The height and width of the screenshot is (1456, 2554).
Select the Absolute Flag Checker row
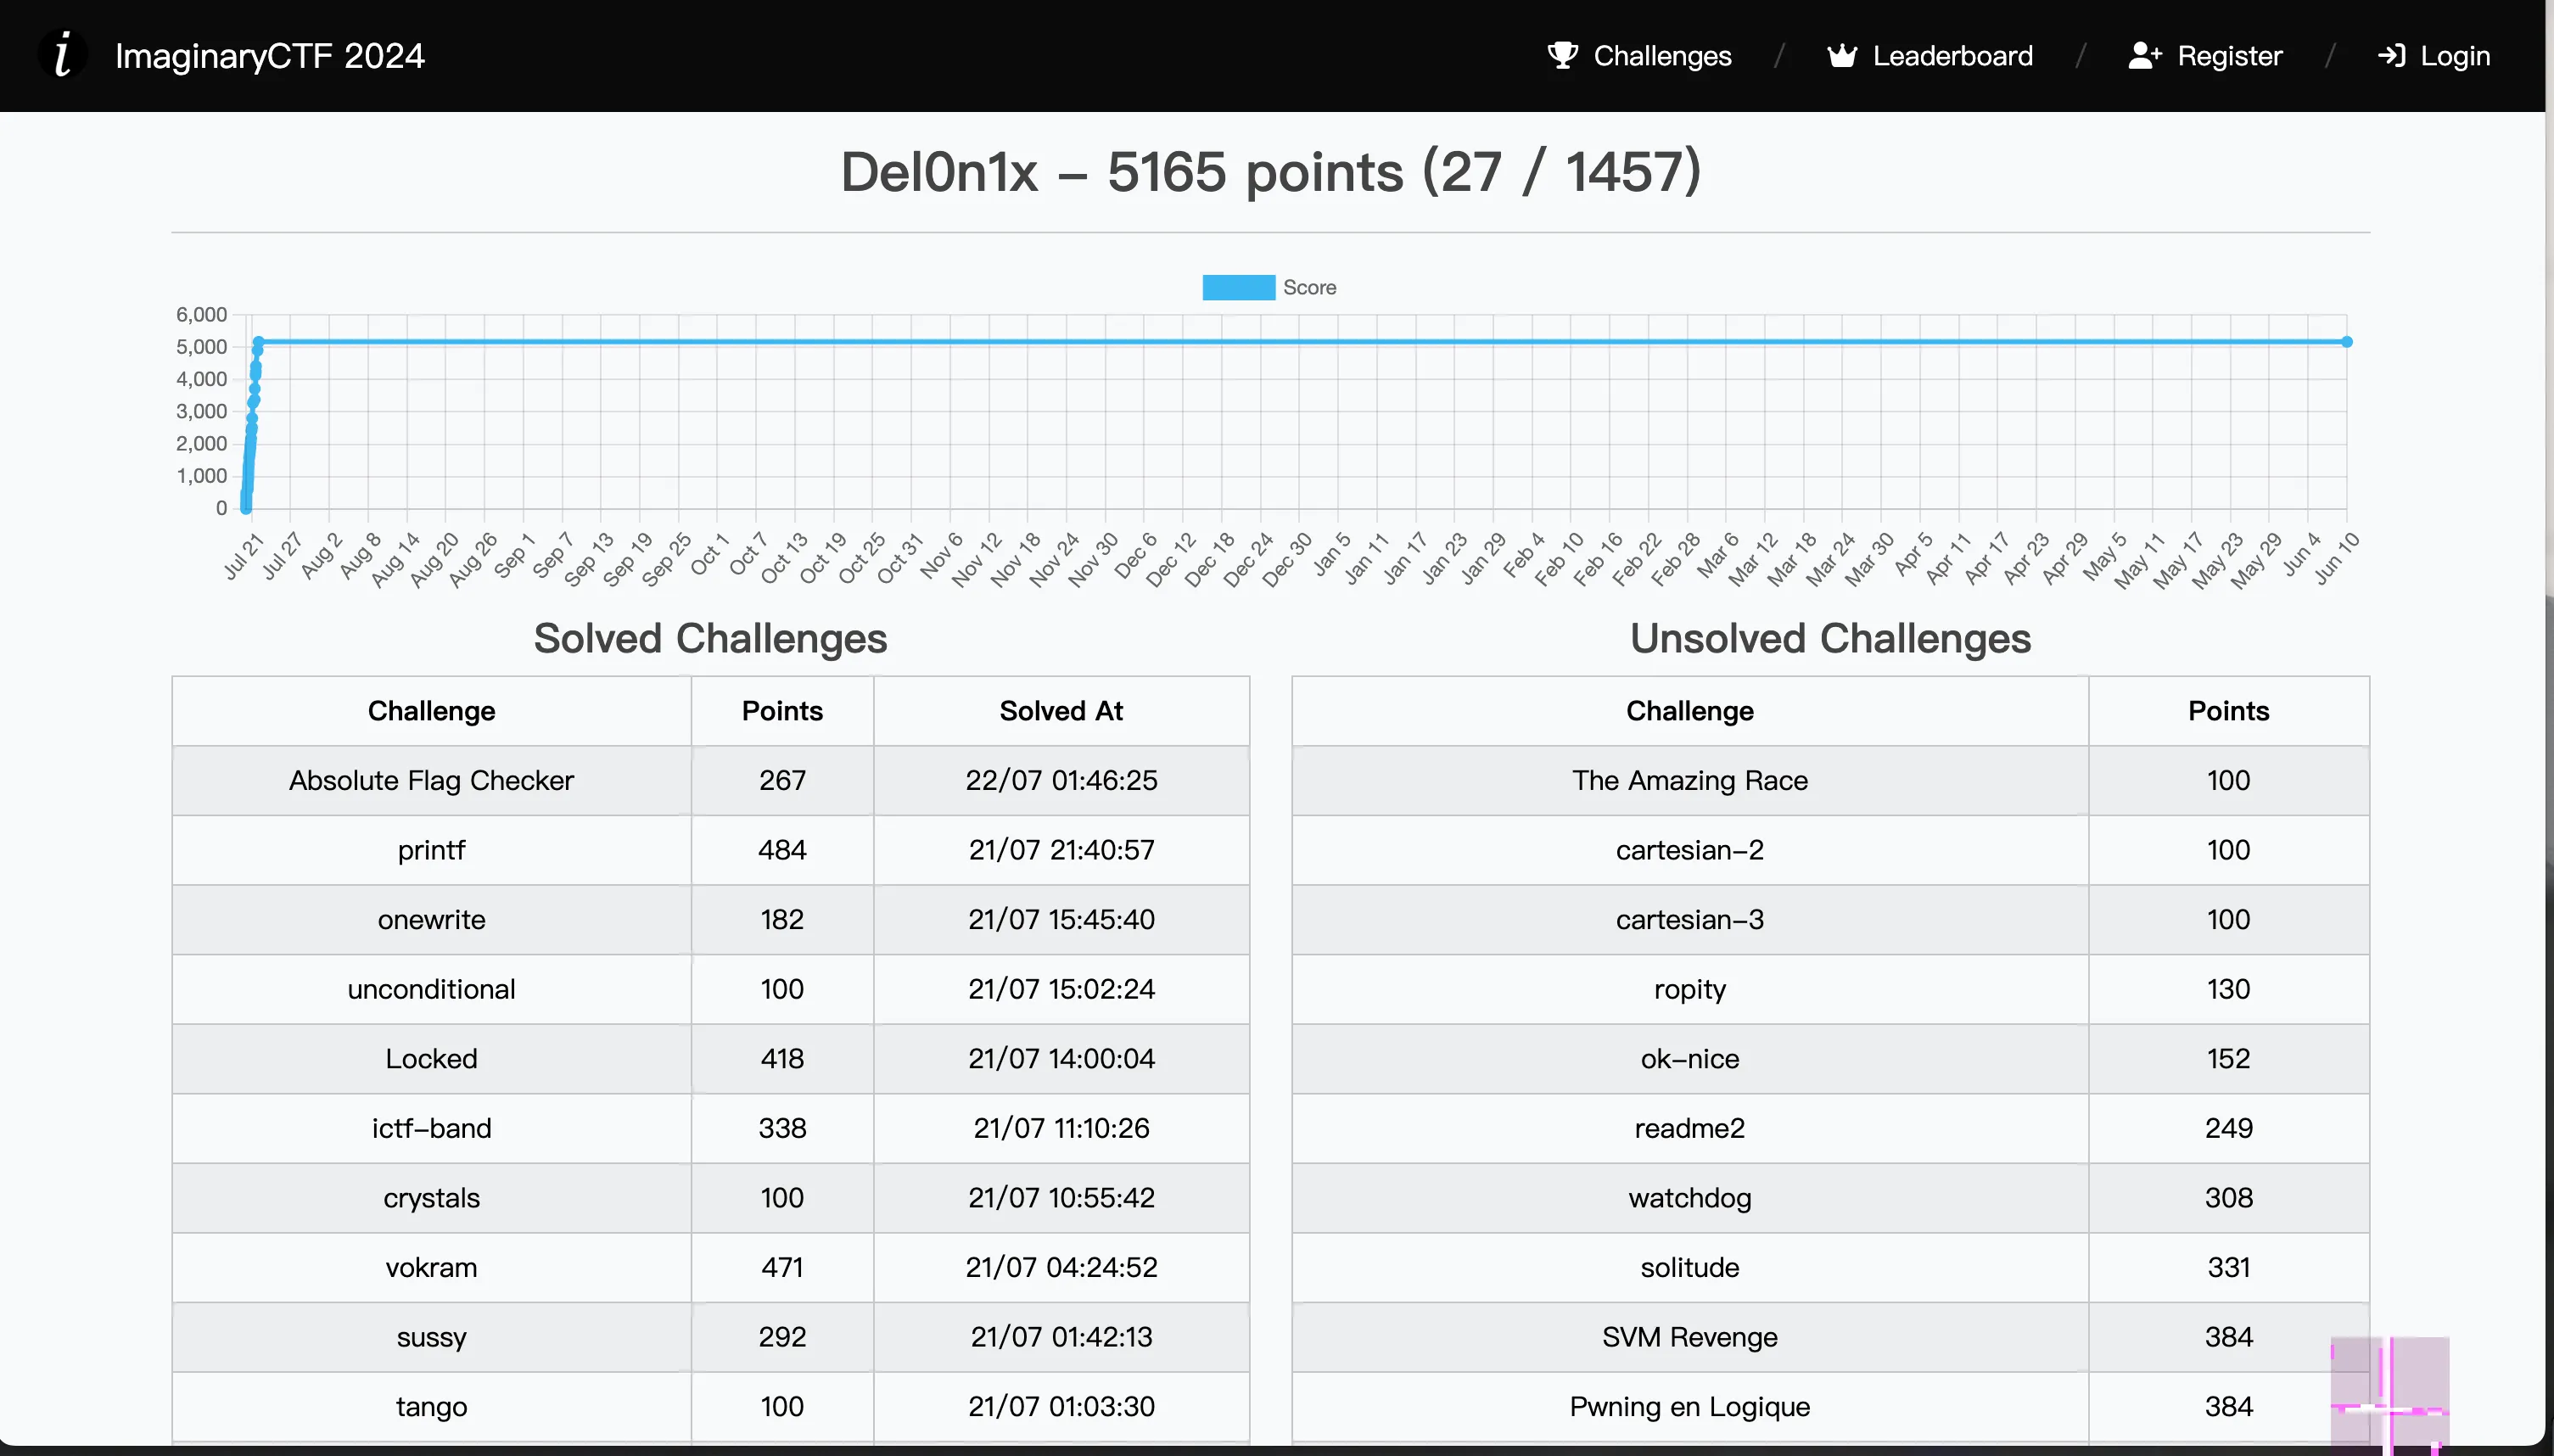pyautogui.click(x=710, y=780)
